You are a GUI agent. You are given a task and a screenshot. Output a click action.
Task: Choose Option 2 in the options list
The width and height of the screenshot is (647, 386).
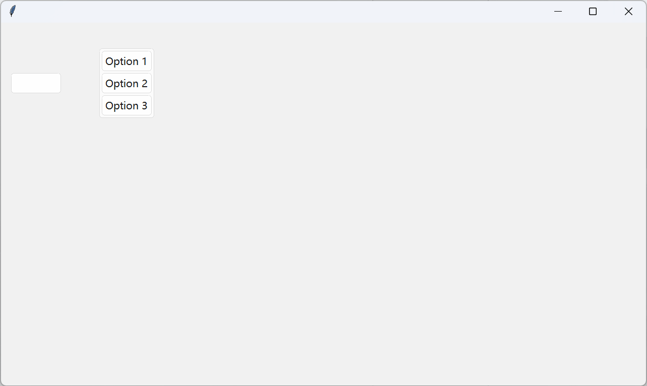(126, 83)
